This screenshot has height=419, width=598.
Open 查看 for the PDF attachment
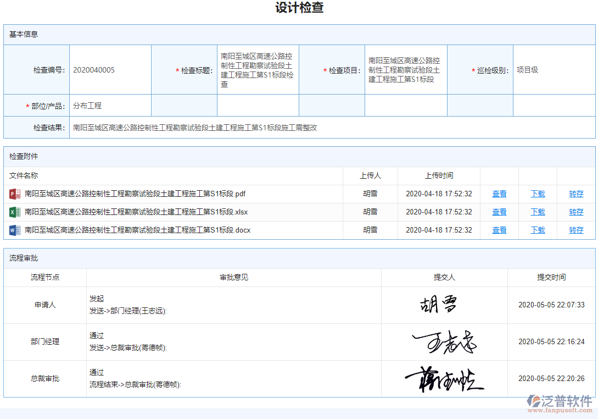tap(499, 194)
